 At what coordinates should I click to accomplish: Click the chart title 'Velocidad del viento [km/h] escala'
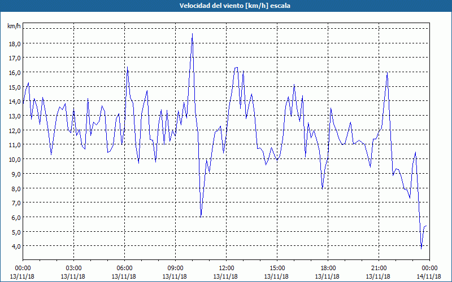tap(234, 6)
